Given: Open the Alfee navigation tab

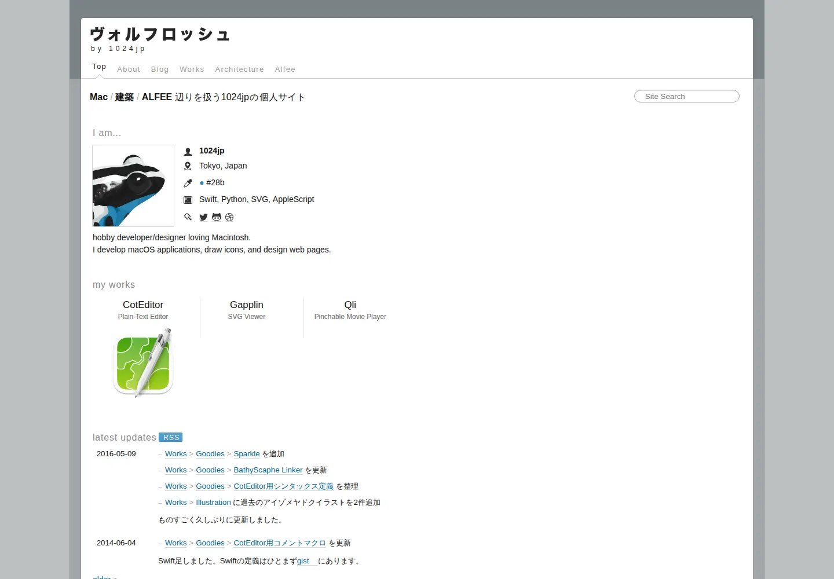Looking at the screenshot, I should (285, 69).
